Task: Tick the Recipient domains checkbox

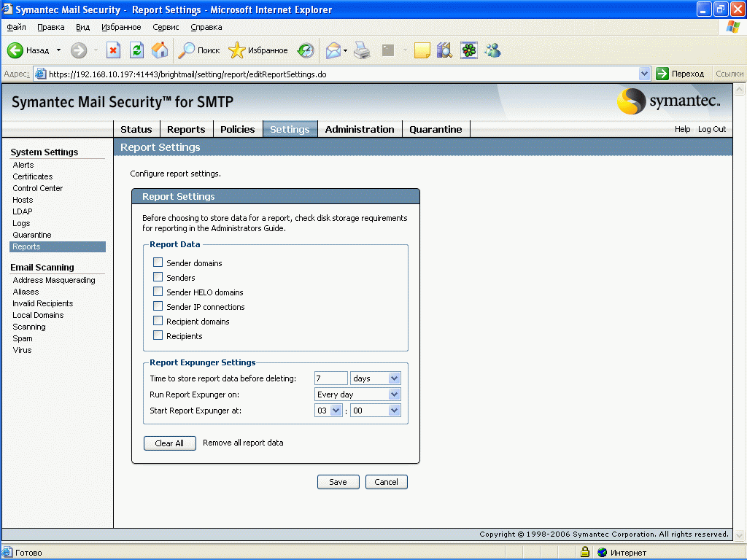Action: [x=158, y=321]
